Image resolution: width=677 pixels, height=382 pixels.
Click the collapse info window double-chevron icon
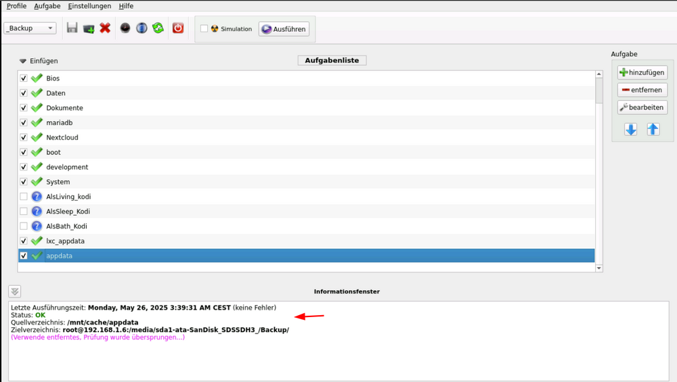tap(15, 291)
